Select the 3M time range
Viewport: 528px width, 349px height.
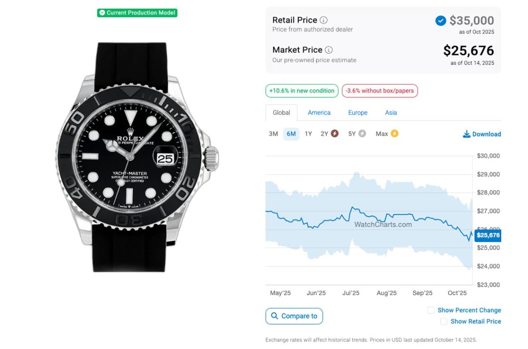273,134
